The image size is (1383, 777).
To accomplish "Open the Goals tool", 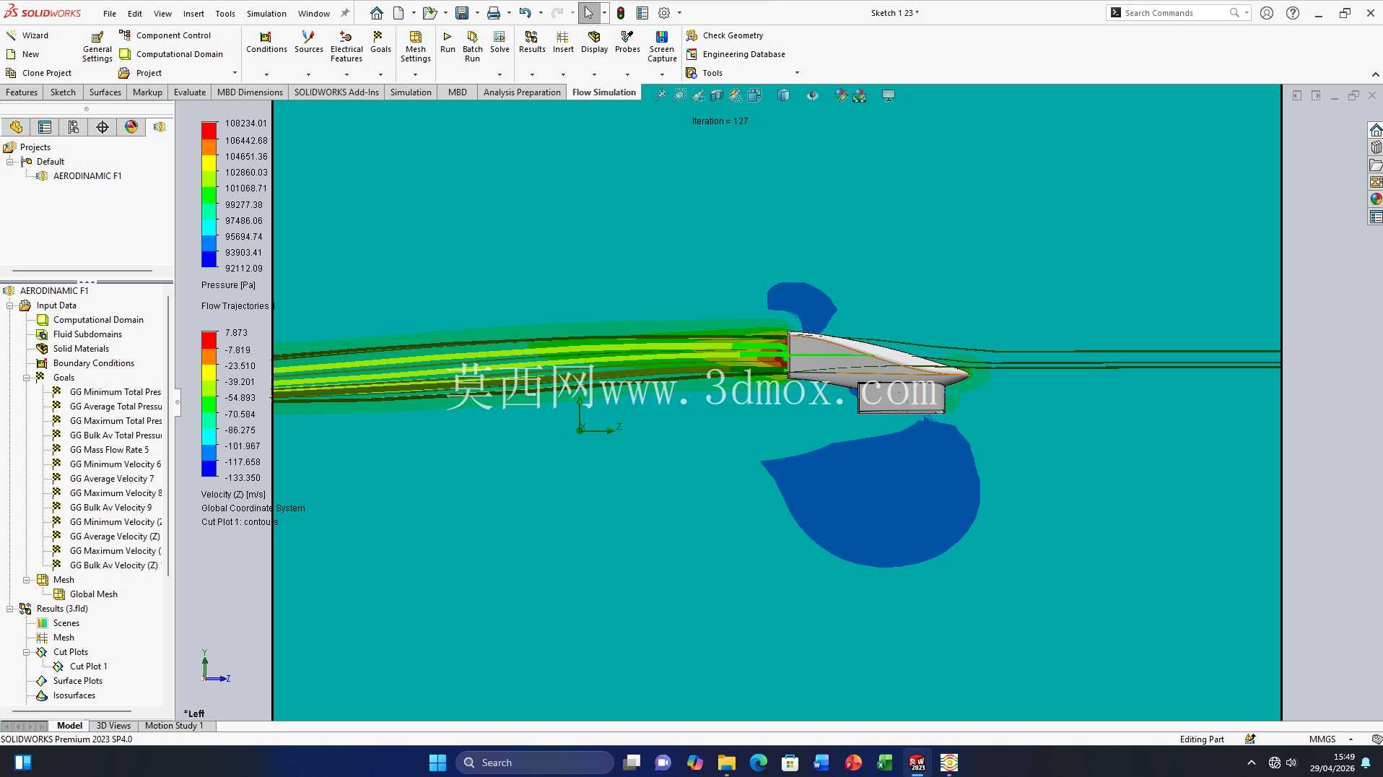I will 380,42.
